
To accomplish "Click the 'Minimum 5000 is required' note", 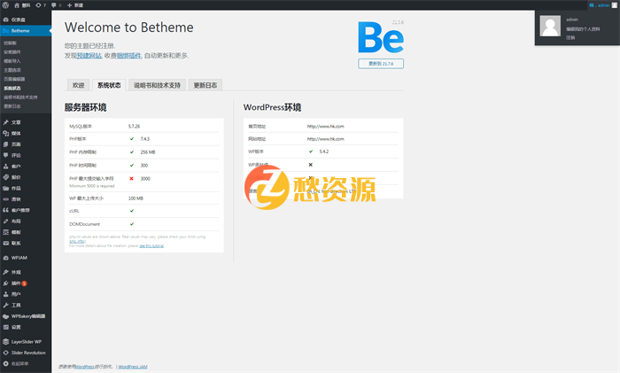I will coord(92,186).
